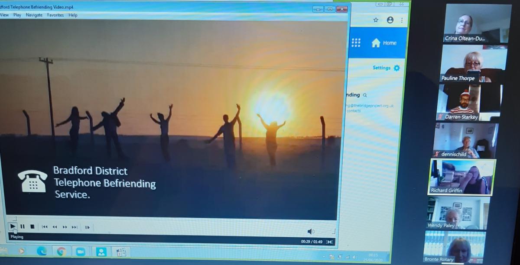
Task: Go to Home in the browser page
Action: 384,43
